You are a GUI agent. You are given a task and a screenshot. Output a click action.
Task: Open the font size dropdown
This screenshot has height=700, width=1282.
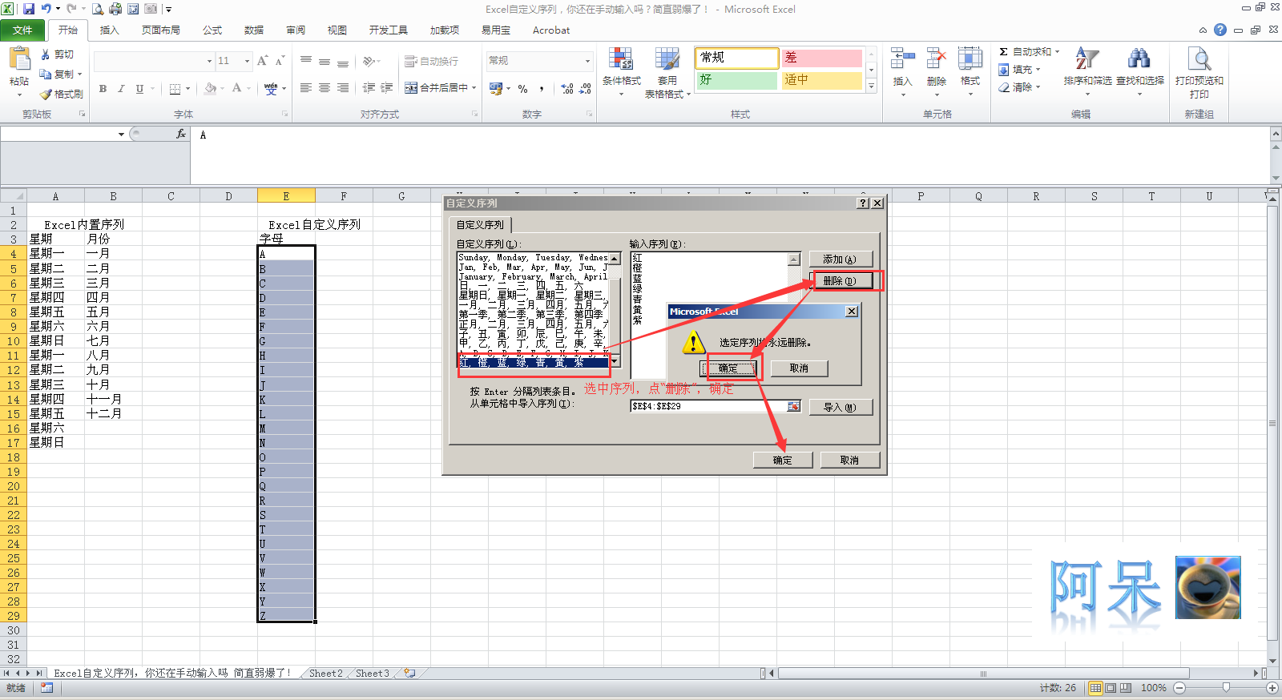[x=248, y=61]
